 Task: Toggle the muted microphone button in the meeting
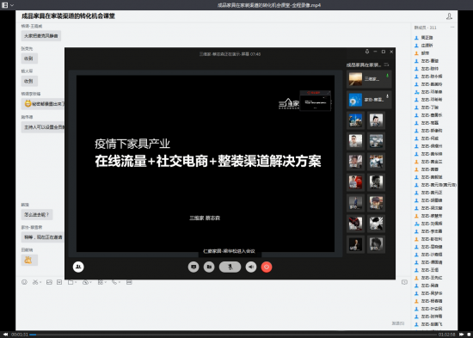pos(230,267)
